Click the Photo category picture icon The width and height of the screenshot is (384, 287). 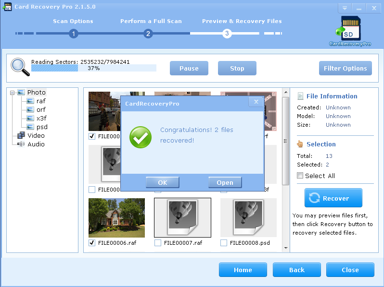[21, 92]
